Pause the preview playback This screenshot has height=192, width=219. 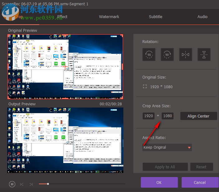click(12, 184)
